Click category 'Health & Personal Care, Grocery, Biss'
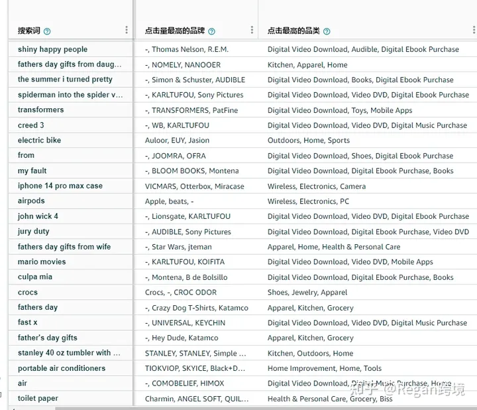 pyautogui.click(x=330, y=399)
